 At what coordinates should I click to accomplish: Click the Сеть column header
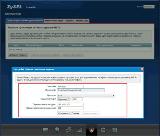(x=16, y=45)
